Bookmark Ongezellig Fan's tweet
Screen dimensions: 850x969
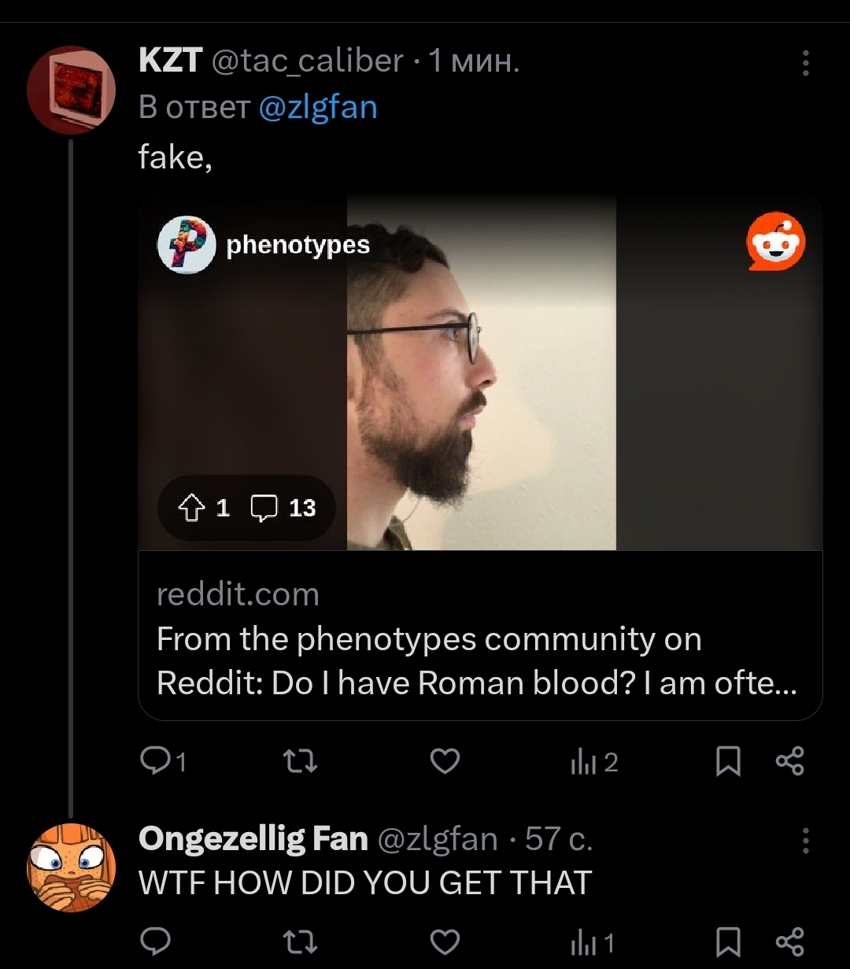pyautogui.click(x=728, y=941)
